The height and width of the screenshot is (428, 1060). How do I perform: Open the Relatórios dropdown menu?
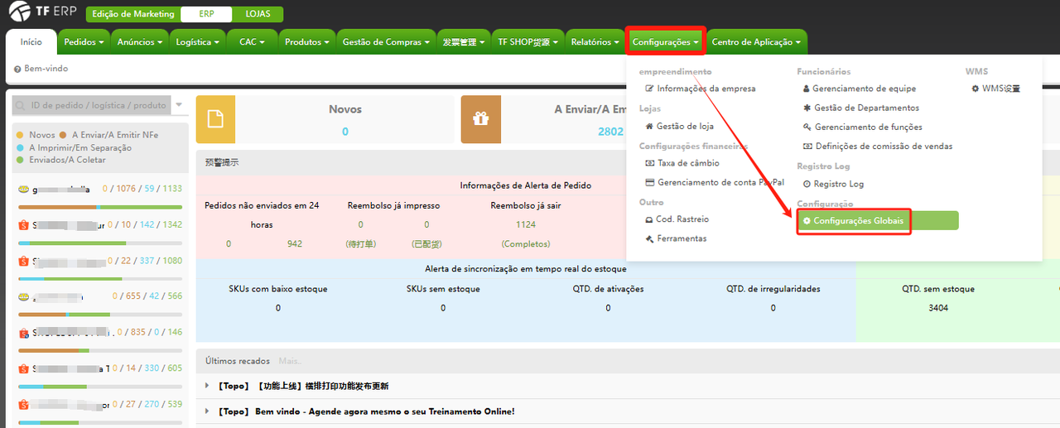click(x=595, y=42)
